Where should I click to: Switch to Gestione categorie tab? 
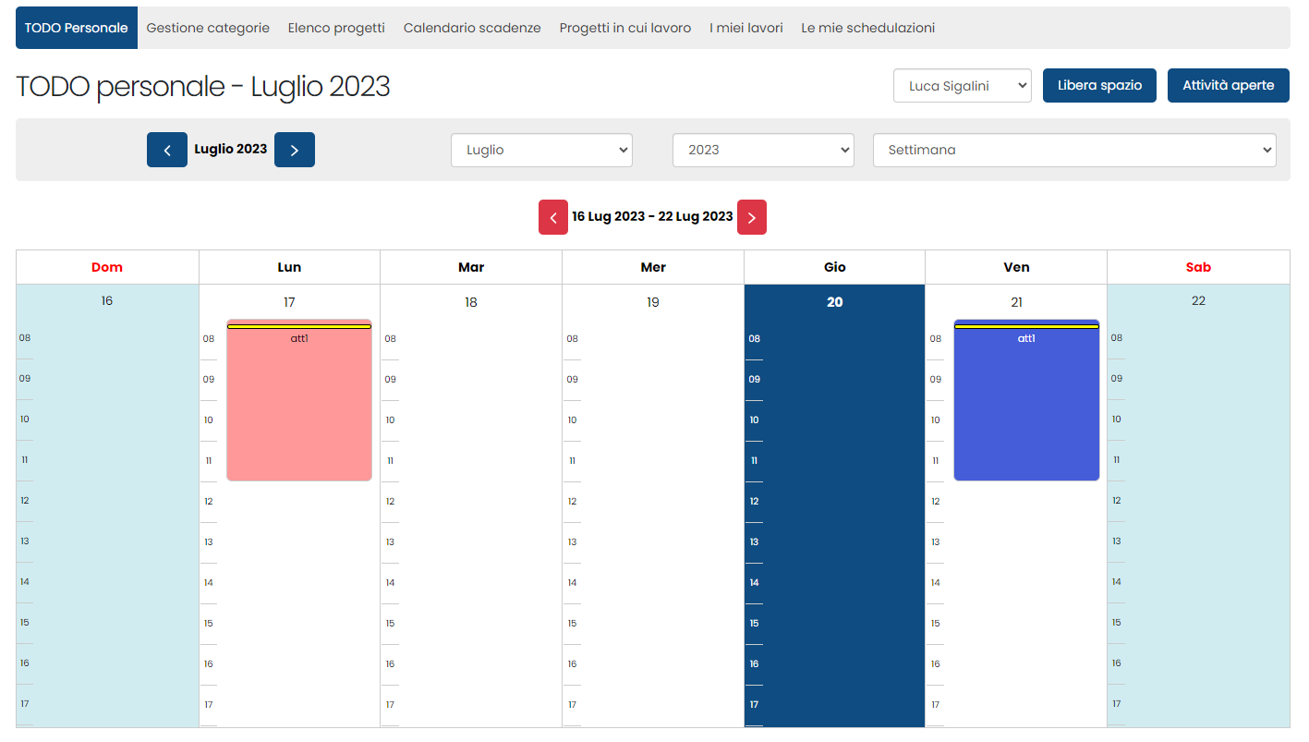(208, 28)
